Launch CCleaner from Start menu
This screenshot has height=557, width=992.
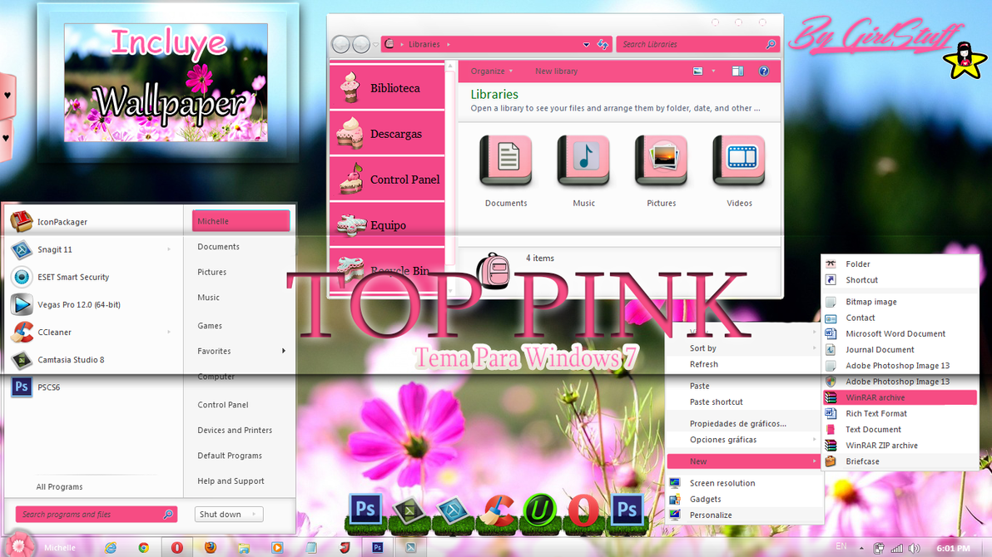tap(93, 332)
